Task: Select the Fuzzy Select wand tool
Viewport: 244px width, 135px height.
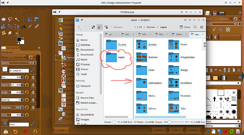Action: [17, 19]
